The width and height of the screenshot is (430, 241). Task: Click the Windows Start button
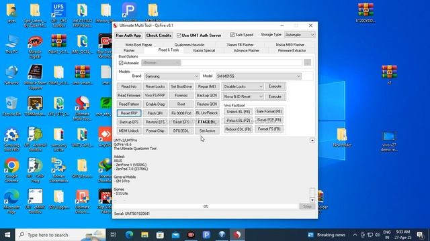point(7,235)
